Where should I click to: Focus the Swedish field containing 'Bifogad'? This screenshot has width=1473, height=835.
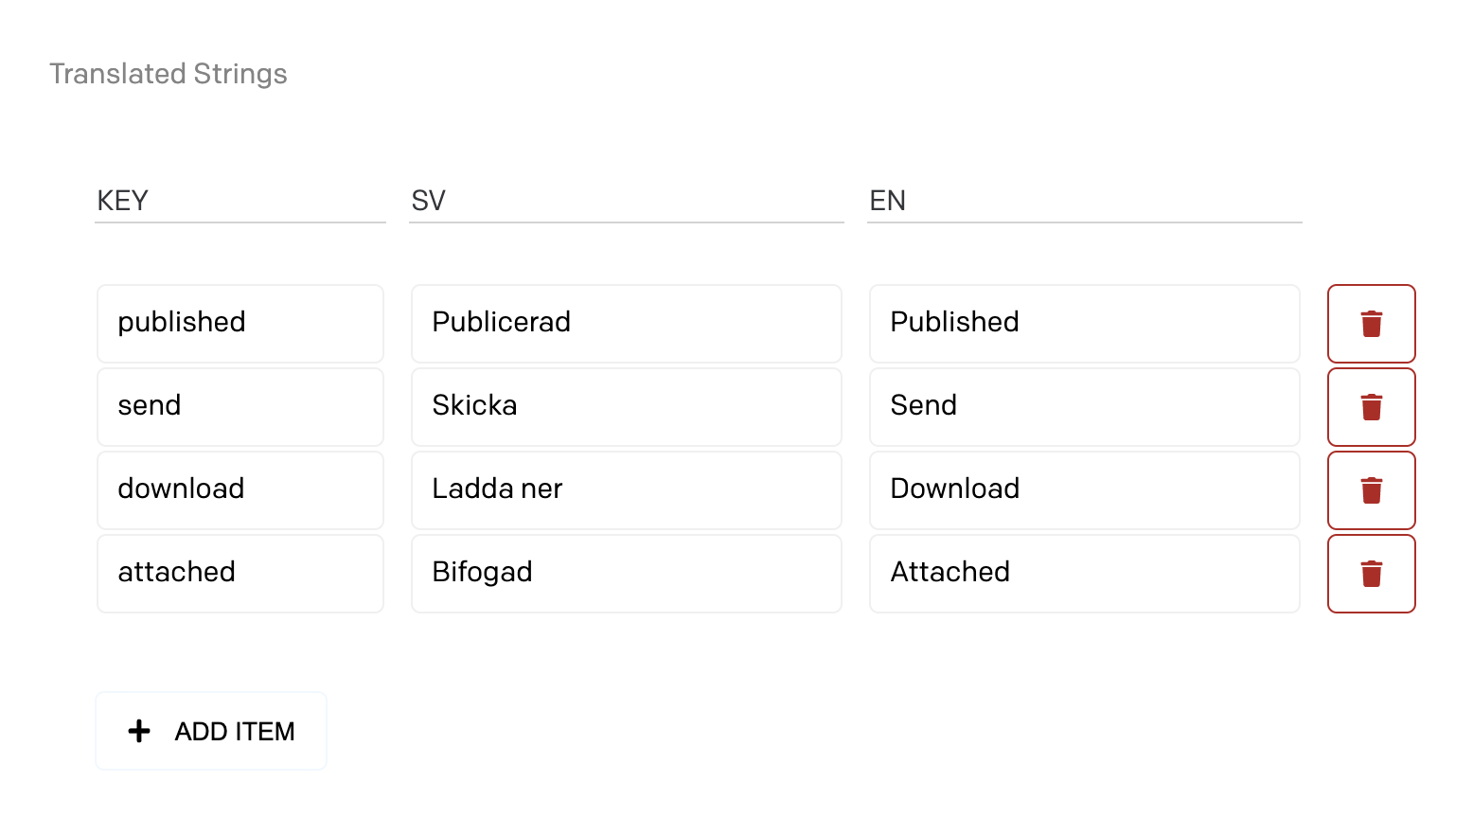click(627, 574)
